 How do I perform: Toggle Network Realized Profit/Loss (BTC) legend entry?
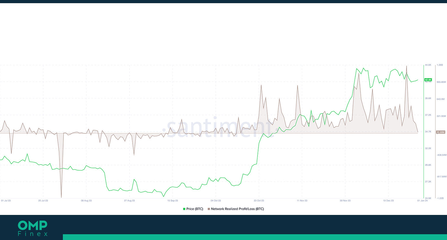pyautogui.click(x=236, y=209)
